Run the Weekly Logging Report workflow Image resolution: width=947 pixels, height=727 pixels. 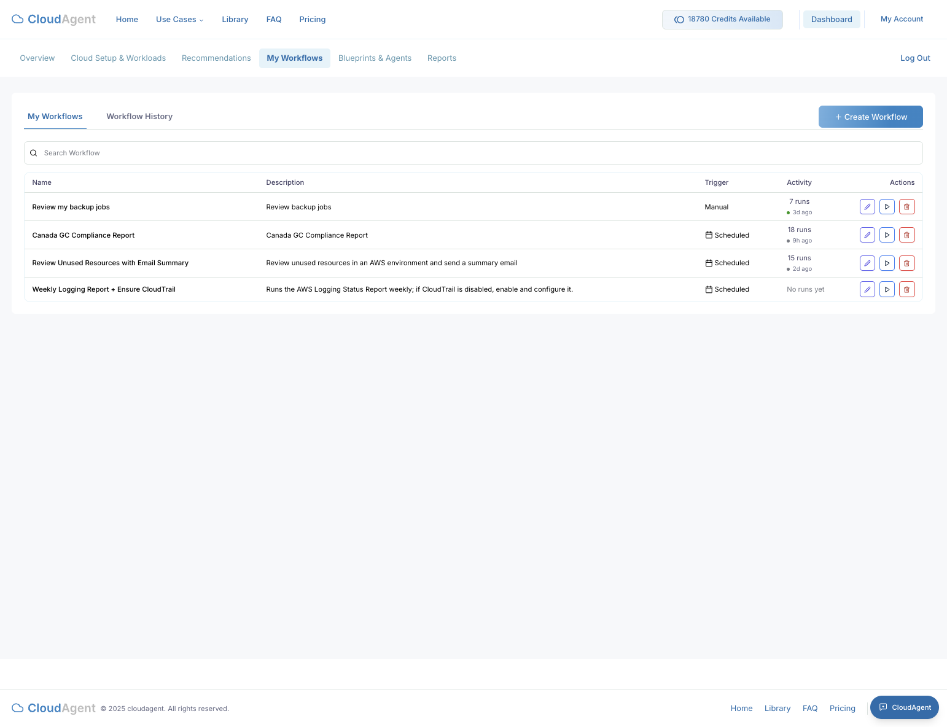click(887, 289)
